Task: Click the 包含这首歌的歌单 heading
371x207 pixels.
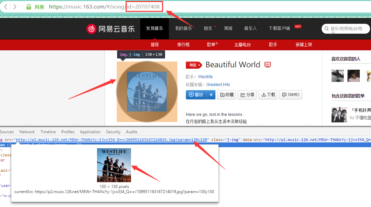Action: point(348,96)
